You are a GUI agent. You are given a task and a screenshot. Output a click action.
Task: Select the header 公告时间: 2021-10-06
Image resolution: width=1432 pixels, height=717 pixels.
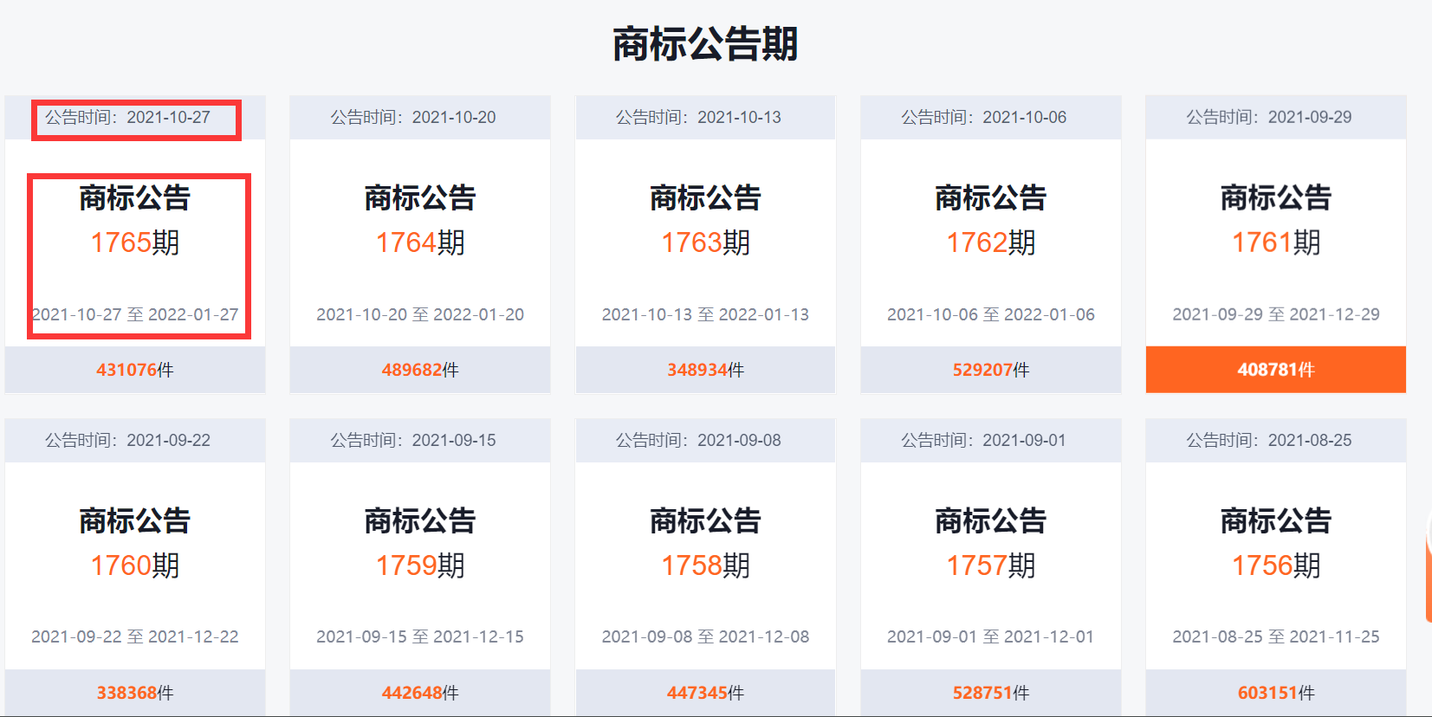[x=991, y=118]
